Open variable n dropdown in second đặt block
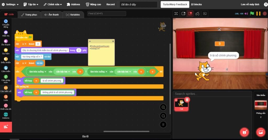Image resolution: width=268 pixels, height=140 pixels. (x=24, y=63)
